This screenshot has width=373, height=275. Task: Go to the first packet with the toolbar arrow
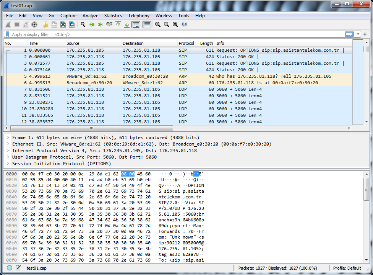[118, 25]
